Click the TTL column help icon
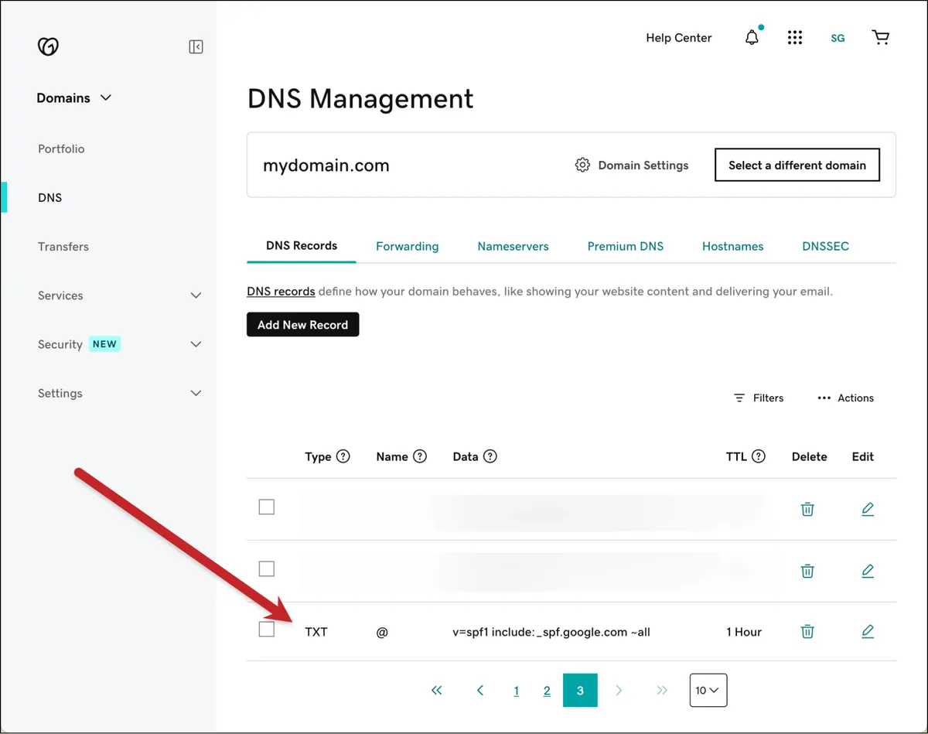This screenshot has height=734, width=928. 759,456
